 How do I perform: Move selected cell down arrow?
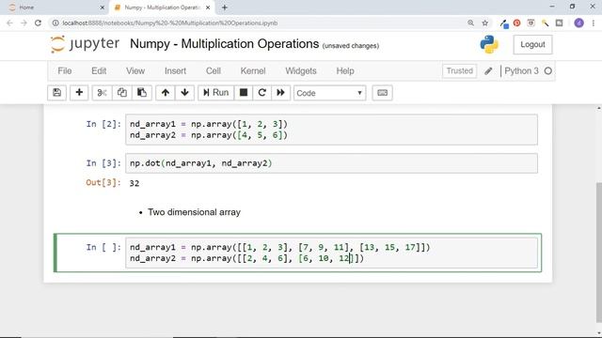(x=184, y=93)
